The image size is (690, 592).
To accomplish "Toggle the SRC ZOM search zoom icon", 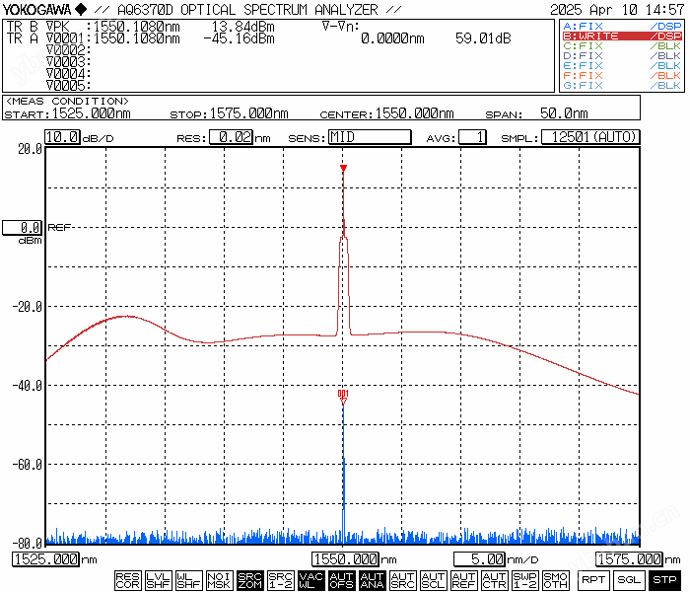I will tap(249, 580).
